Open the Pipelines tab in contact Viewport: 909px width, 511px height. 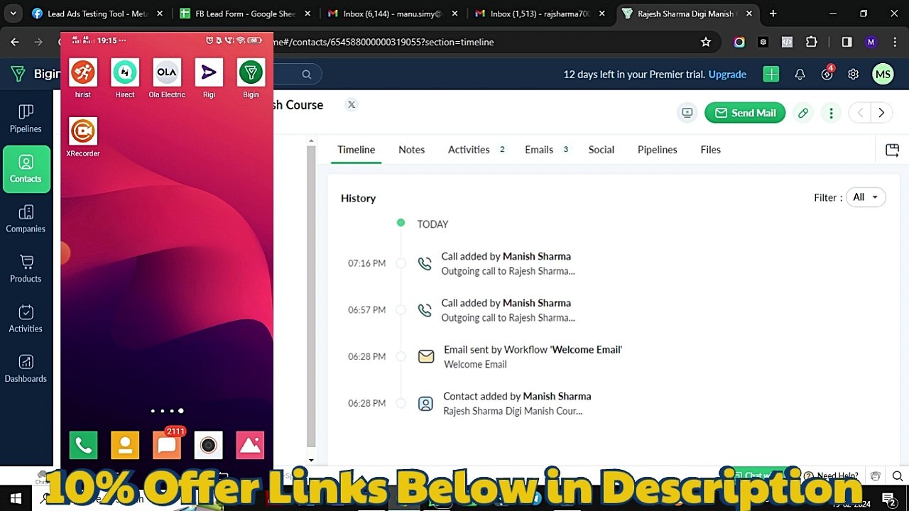(658, 150)
